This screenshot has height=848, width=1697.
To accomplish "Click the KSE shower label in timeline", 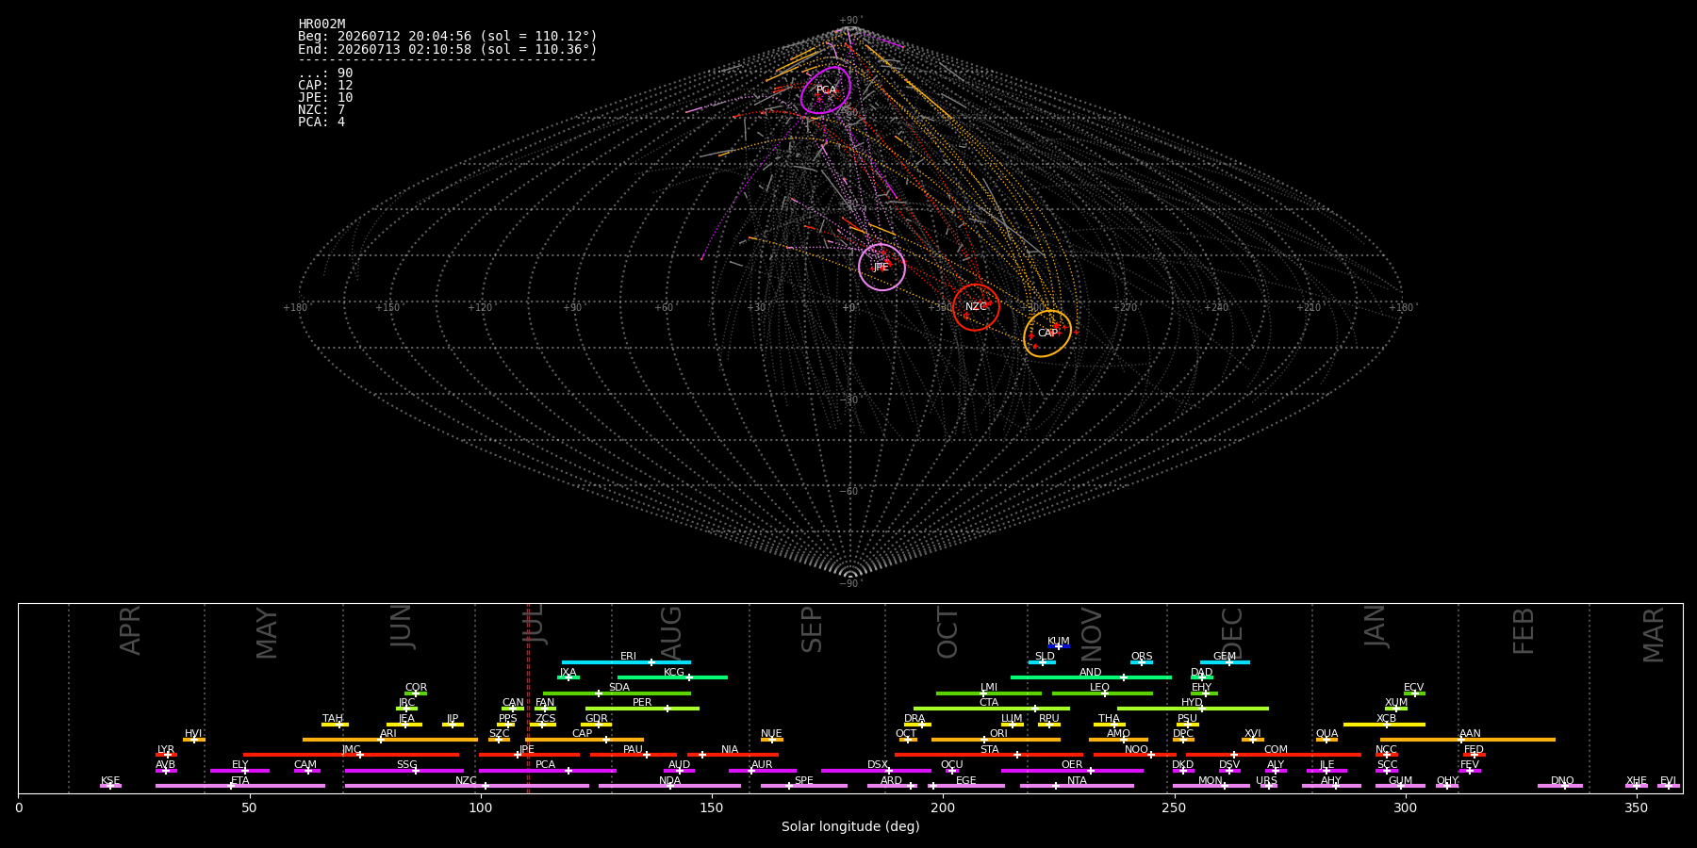I will (x=110, y=781).
